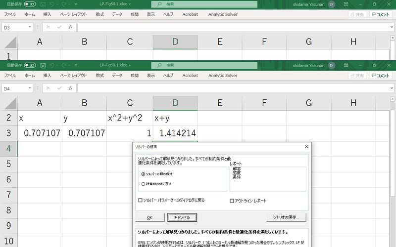Enable the ソルバー パラメーターのダイアログに戻る checkbox
396x247 pixels.
click(140, 201)
